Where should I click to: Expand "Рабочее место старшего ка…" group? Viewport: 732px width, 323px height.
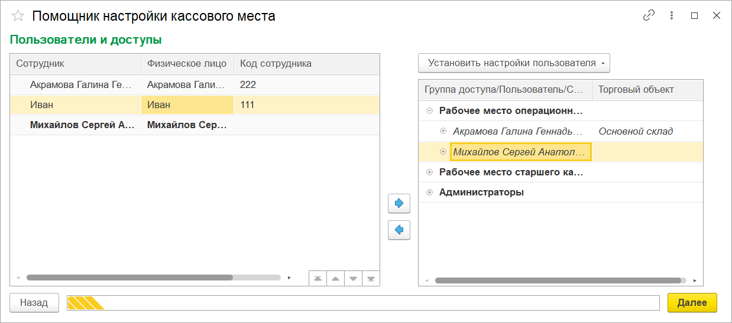click(429, 172)
